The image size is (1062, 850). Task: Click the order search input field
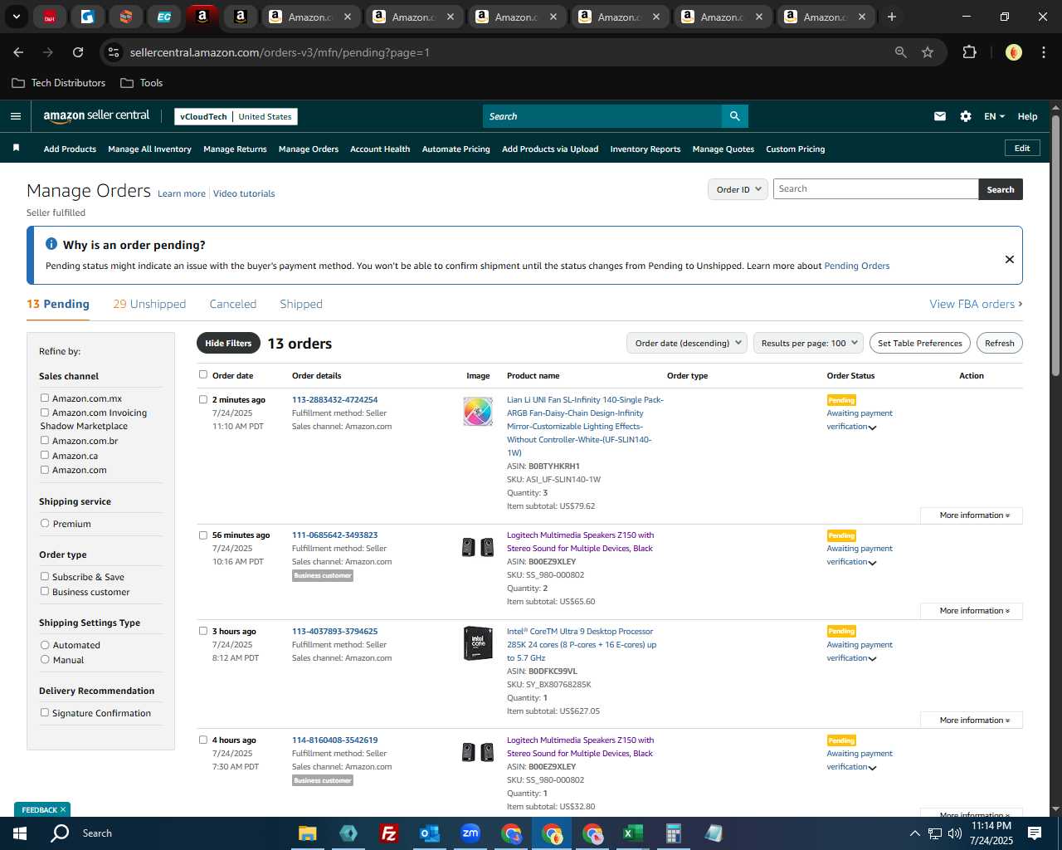pyautogui.click(x=876, y=189)
